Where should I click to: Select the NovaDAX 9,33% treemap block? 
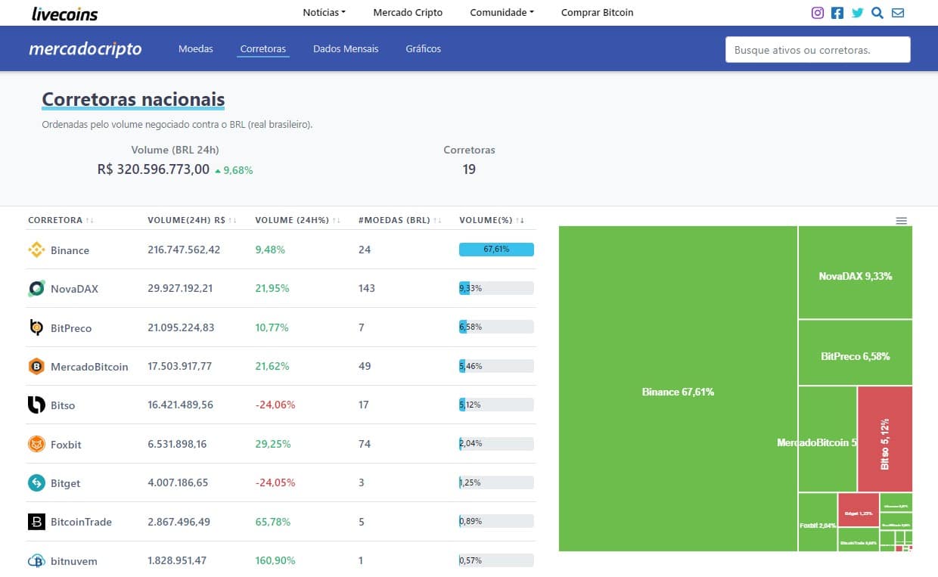click(856, 273)
